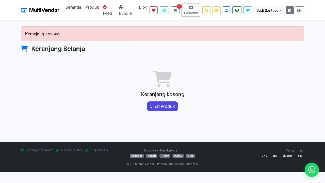Screen dimensions: 325x183
Task: Click the Keranjang kosong alert message
Action: 162,34
